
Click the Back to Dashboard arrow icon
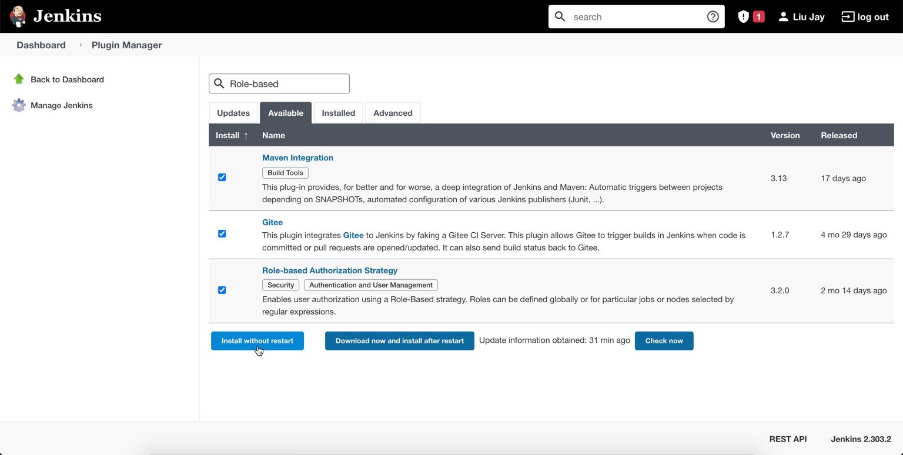tap(19, 79)
